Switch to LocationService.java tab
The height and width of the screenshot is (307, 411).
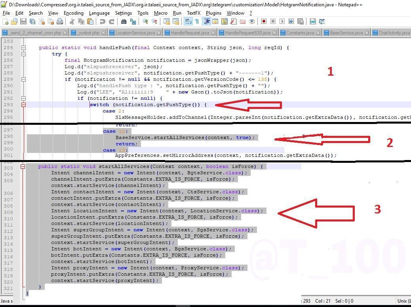click(135, 33)
